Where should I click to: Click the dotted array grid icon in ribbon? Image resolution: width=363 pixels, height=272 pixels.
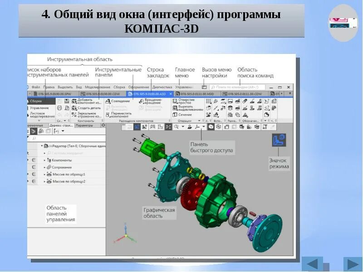[208, 101]
